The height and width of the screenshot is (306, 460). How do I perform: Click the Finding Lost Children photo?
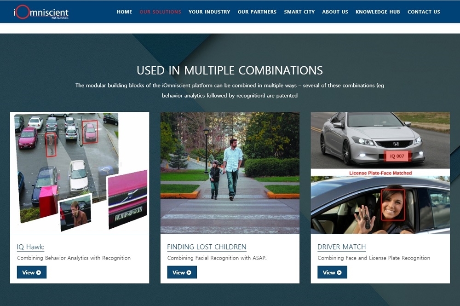230,173
